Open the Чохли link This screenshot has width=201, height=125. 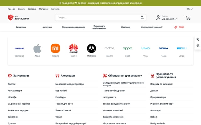point(59,117)
